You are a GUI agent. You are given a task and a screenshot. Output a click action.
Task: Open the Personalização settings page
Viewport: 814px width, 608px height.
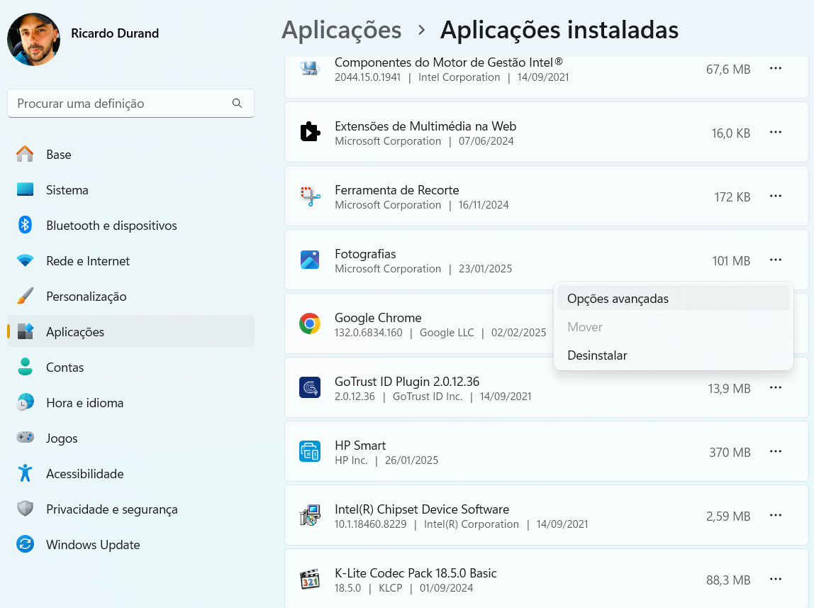(86, 297)
